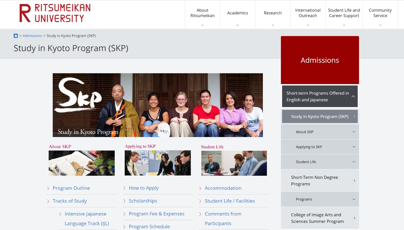
Task: Open the Student Life / Facilities link
Action: coord(230,201)
